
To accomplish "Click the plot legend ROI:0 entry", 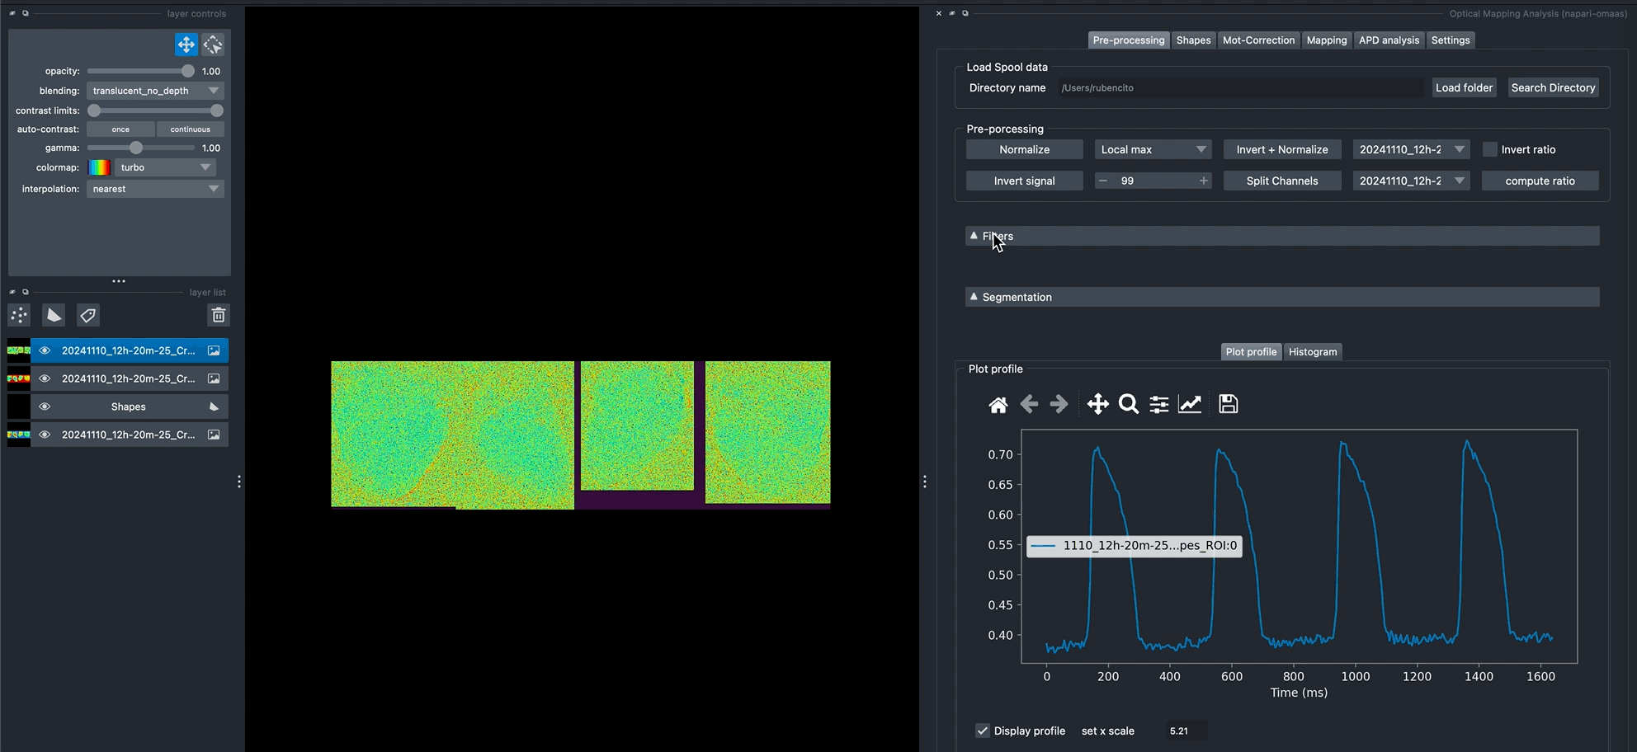I will pos(1135,545).
